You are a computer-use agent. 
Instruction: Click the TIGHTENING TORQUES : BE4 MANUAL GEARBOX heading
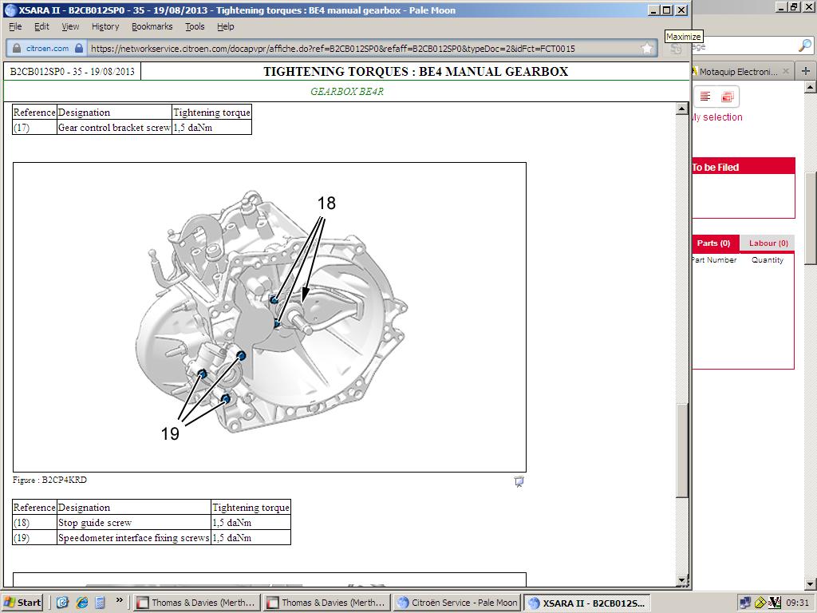[416, 71]
